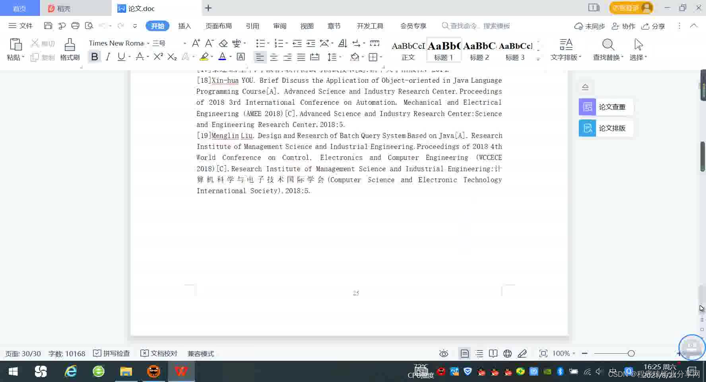Click the search command input box
706x382 pixels.
click(x=476, y=26)
